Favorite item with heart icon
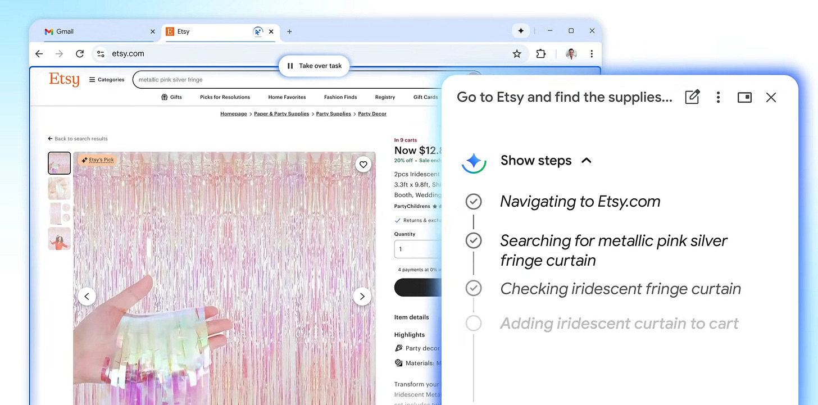 (363, 165)
